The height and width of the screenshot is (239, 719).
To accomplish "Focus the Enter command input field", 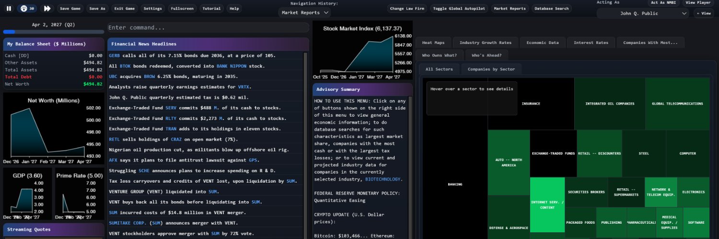I will point(208,28).
